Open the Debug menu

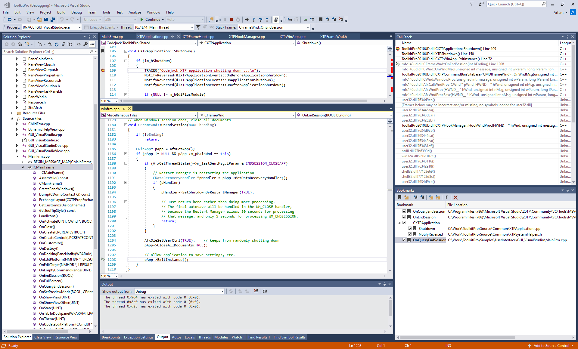(76, 12)
